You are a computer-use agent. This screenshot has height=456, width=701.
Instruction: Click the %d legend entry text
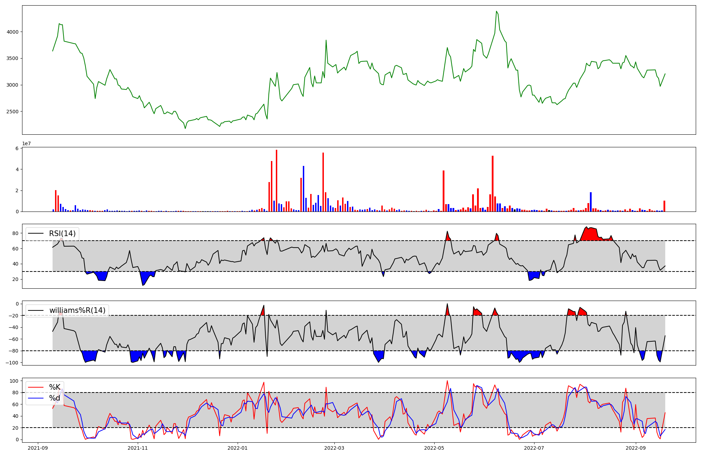[x=55, y=398]
